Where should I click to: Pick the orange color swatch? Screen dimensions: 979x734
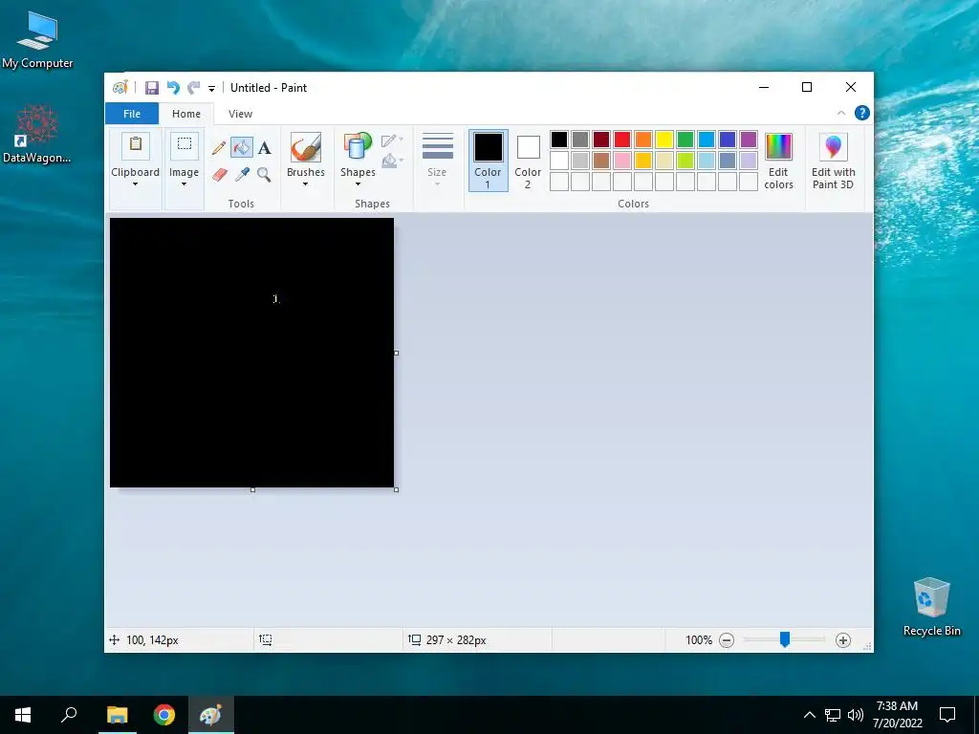pyautogui.click(x=643, y=140)
